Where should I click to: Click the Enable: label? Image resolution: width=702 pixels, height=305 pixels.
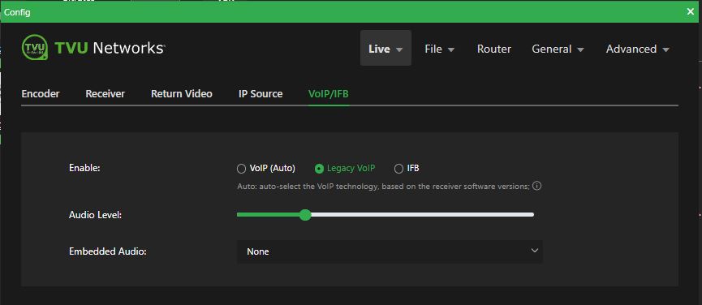point(84,168)
